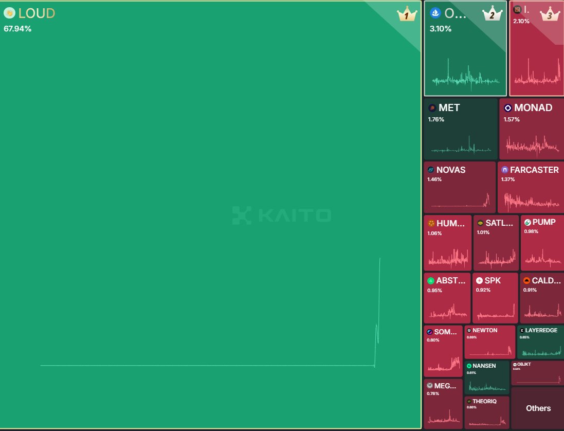Select the LAYEREDGE label text
Image resolution: width=564 pixels, height=431 pixels.
tap(541, 330)
